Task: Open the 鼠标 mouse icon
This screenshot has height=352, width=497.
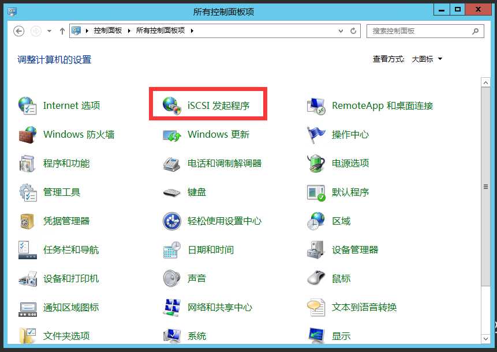Action: coord(316,278)
